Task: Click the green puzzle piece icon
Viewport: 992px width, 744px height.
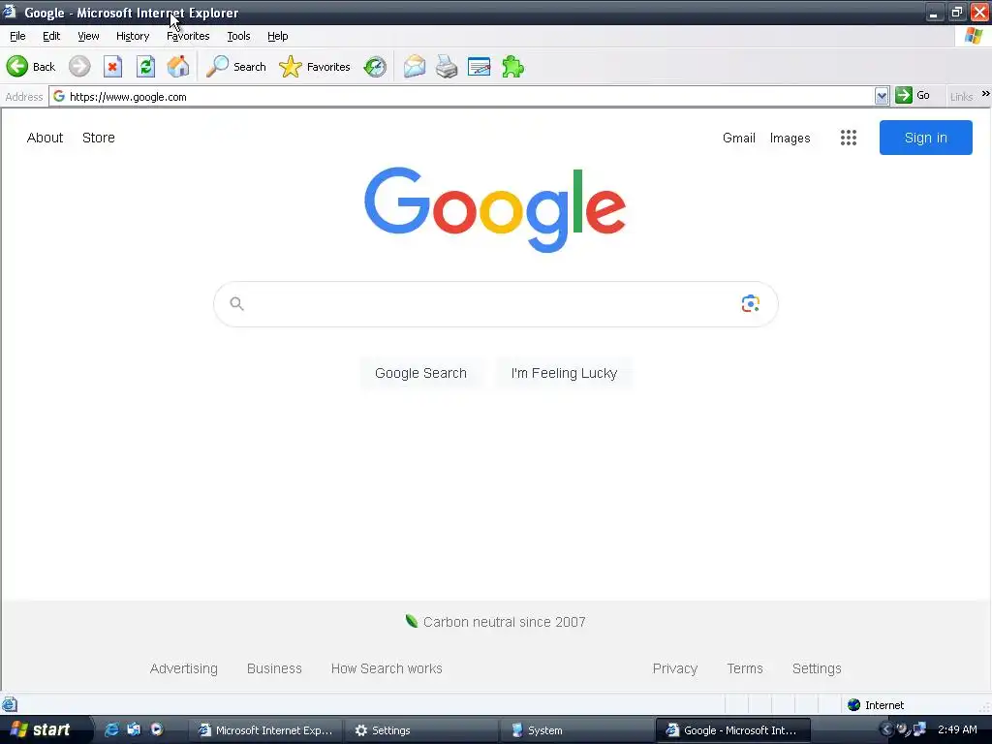Action: [x=512, y=67]
